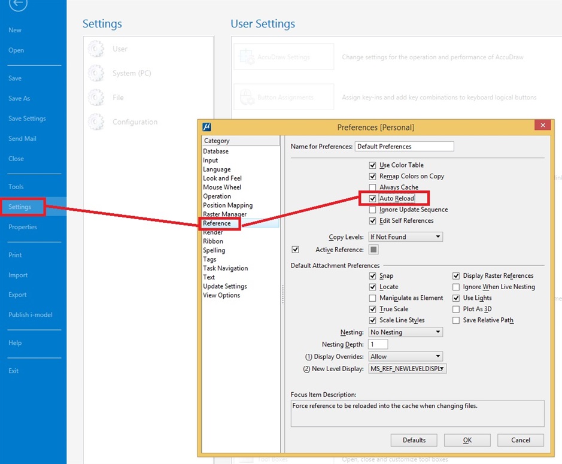Screen dimensions: 562x464
Task: Click Name for Preferences text field
Action: coord(405,146)
